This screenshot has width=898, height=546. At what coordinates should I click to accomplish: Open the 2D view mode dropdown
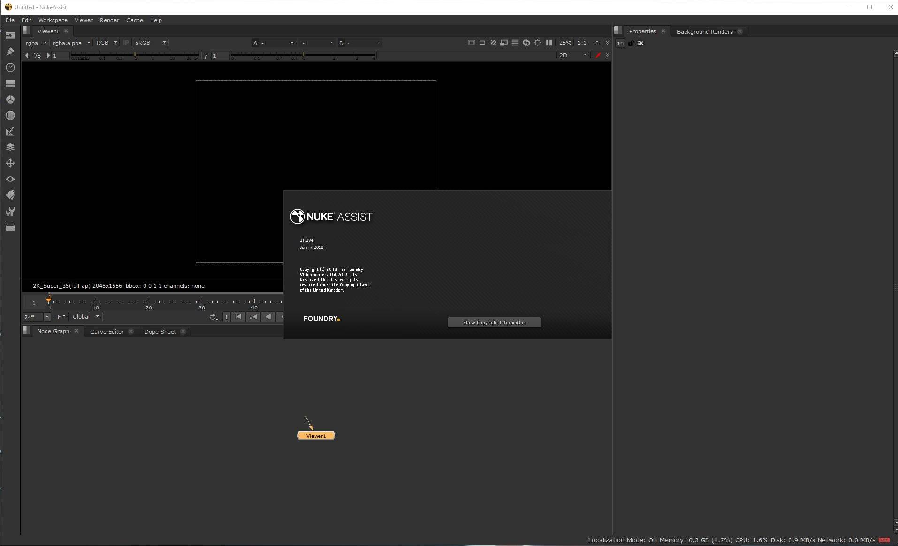coord(573,55)
